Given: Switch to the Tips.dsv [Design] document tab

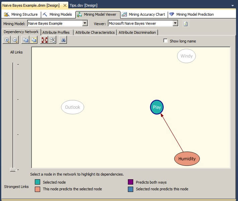Looking at the screenshot, I should click(83, 5).
